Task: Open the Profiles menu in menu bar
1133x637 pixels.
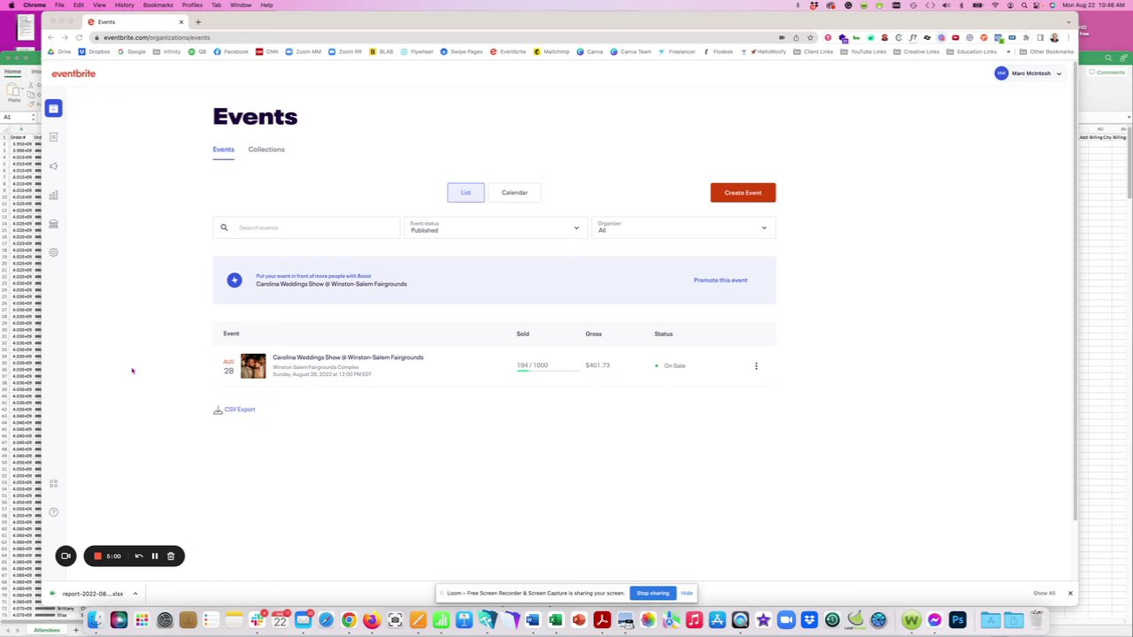Action: click(192, 5)
